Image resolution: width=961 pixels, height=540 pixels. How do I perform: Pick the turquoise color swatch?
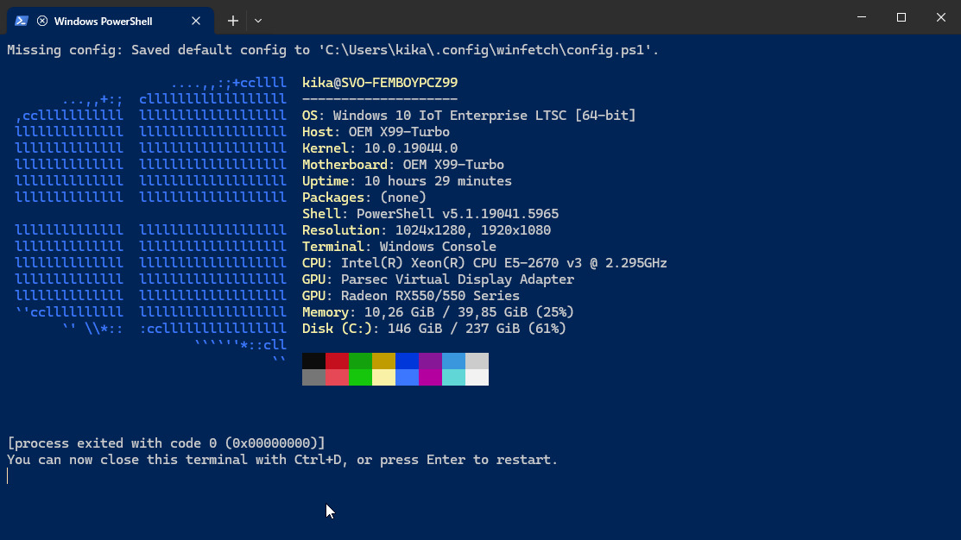click(x=453, y=377)
